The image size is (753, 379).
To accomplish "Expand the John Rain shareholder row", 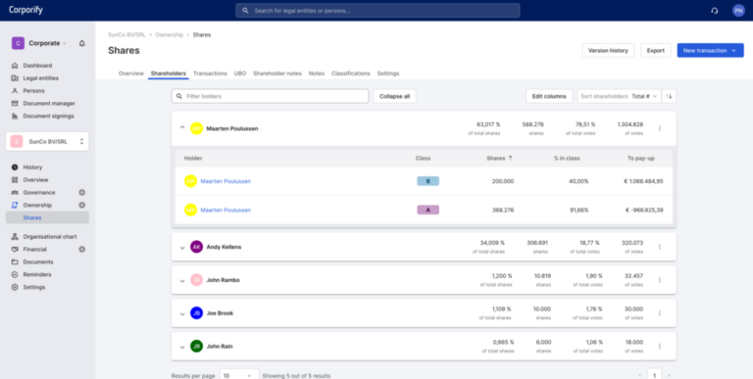I will (182, 347).
